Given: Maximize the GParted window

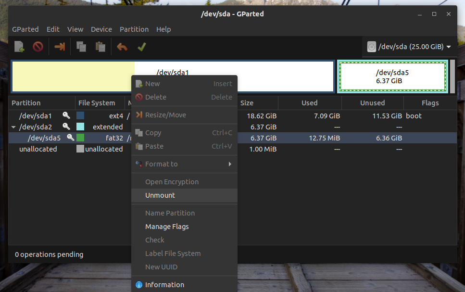Looking at the screenshot, I should pyautogui.click(x=434, y=14).
